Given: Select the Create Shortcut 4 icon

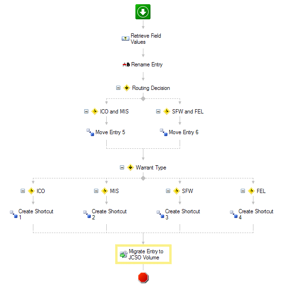Looking at the screenshot, I should (234, 214).
